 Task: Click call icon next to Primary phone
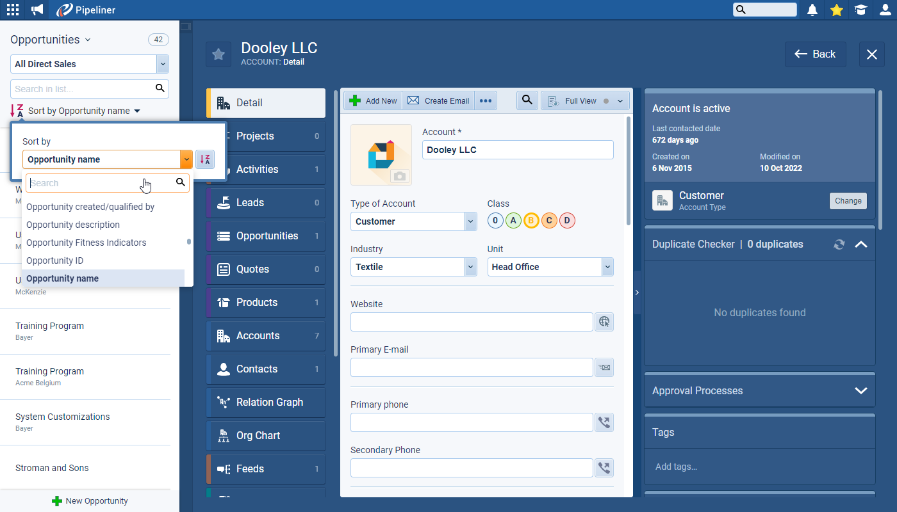pos(604,422)
